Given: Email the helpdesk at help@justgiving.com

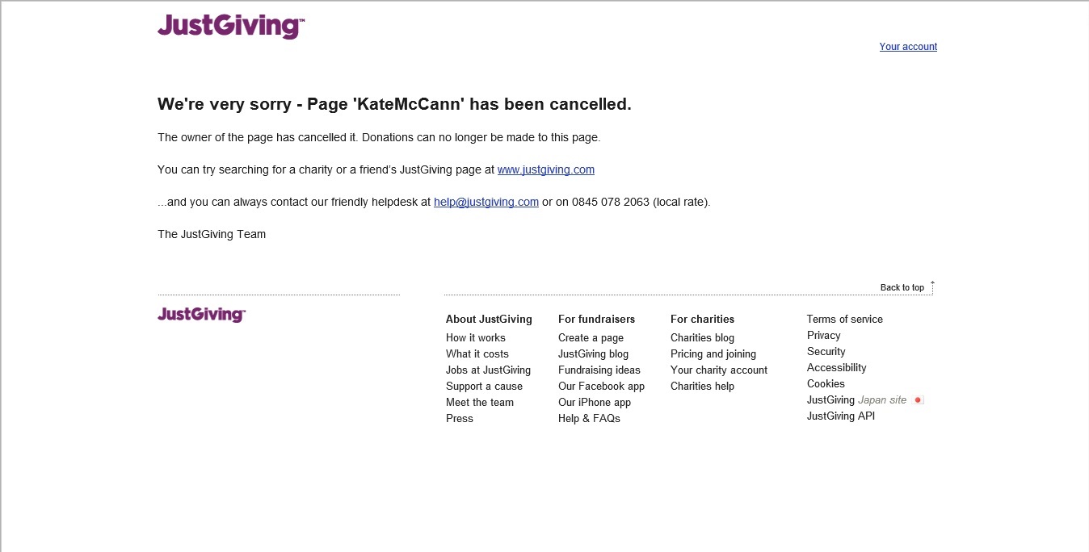Looking at the screenshot, I should pyautogui.click(x=486, y=202).
